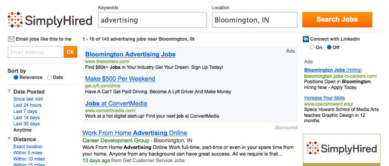Focus the Keywords search field
This screenshot has height=166, width=389.
152,20
